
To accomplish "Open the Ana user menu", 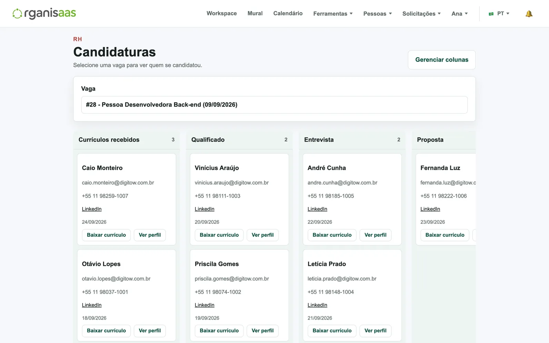I will (x=460, y=13).
